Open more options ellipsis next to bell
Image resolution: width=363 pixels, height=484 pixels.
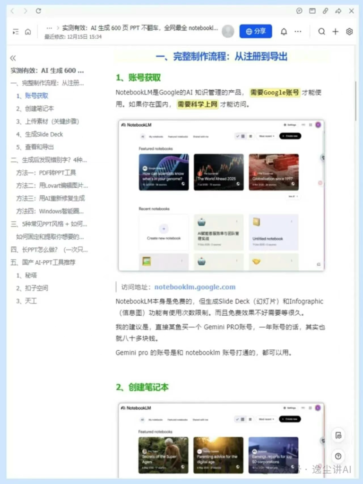(x=298, y=32)
